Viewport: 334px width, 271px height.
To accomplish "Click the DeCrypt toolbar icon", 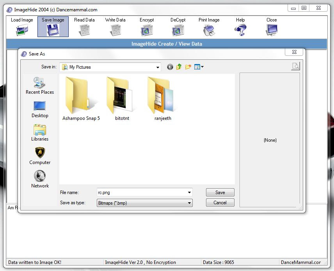I will point(178,30).
